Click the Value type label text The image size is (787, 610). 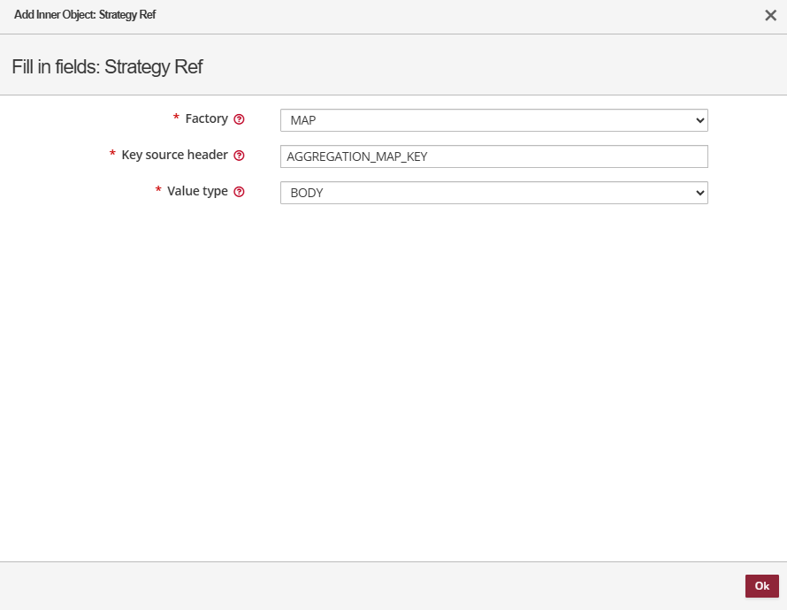click(x=197, y=191)
